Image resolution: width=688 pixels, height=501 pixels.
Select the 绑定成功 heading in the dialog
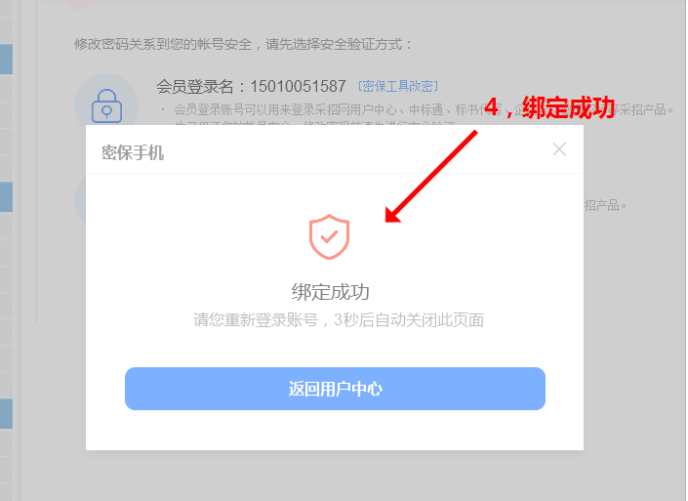[x=331, y=292]
